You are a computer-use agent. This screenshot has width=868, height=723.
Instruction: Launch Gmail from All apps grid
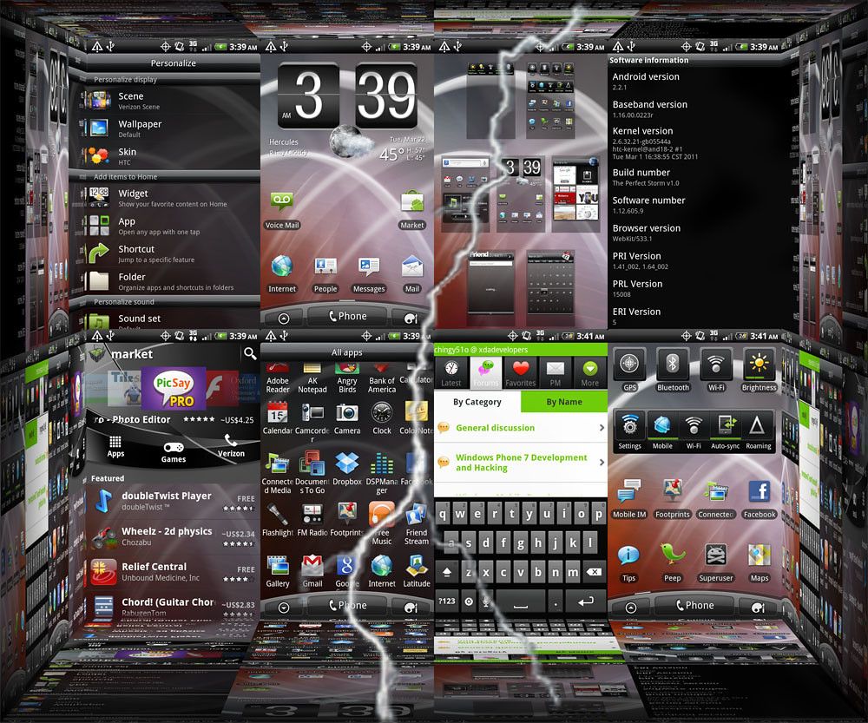point(312,571)
